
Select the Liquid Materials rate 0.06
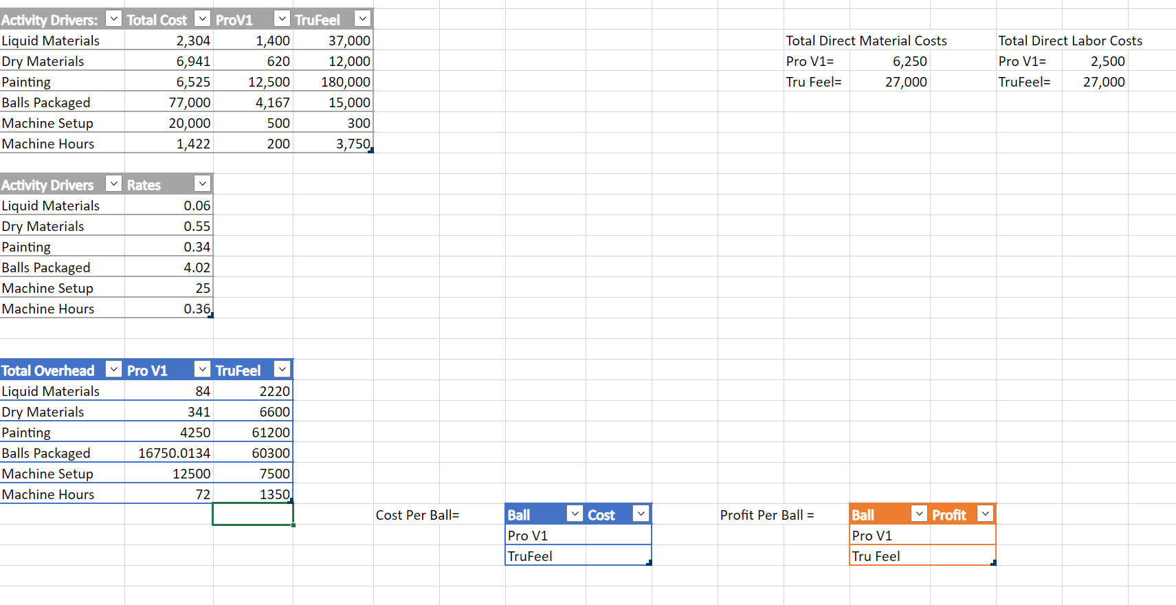tap(169, 206)
